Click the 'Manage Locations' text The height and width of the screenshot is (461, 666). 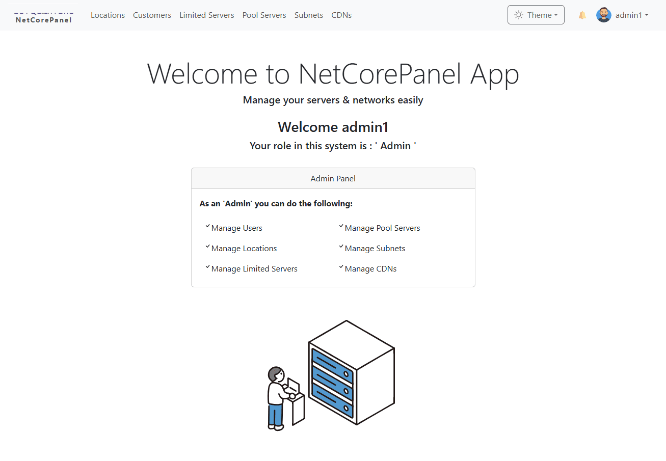(x=244, y=249)
